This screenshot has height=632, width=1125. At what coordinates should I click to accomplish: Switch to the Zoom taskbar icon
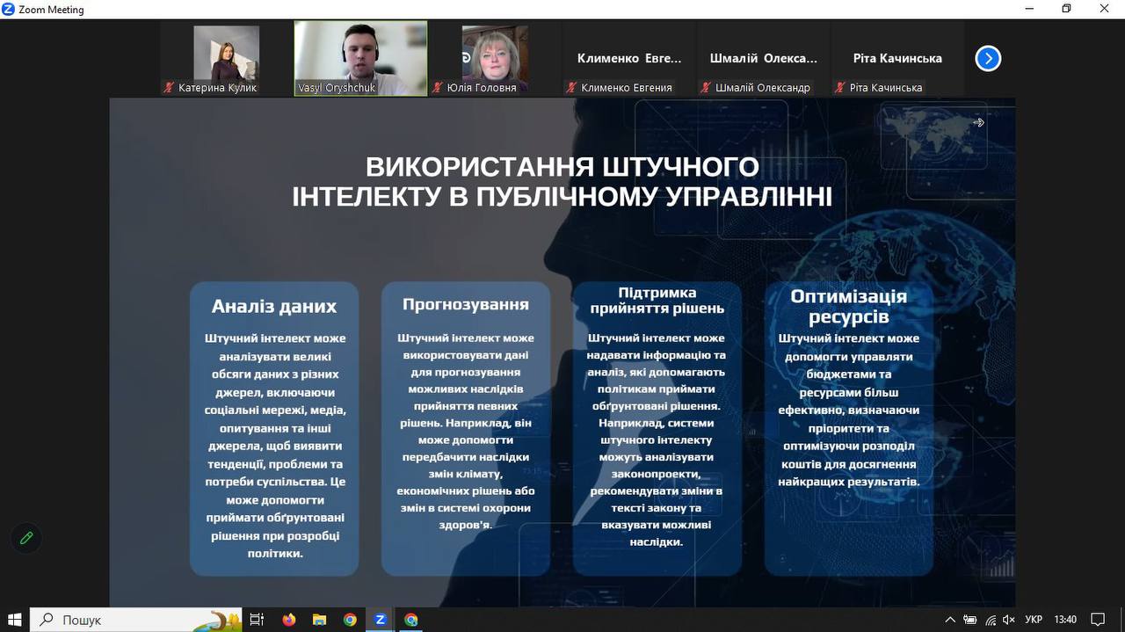[x=380, y=620]
